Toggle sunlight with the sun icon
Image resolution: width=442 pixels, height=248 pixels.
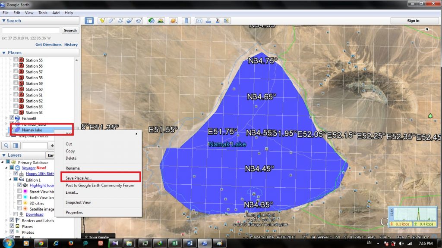pos(161,20)
